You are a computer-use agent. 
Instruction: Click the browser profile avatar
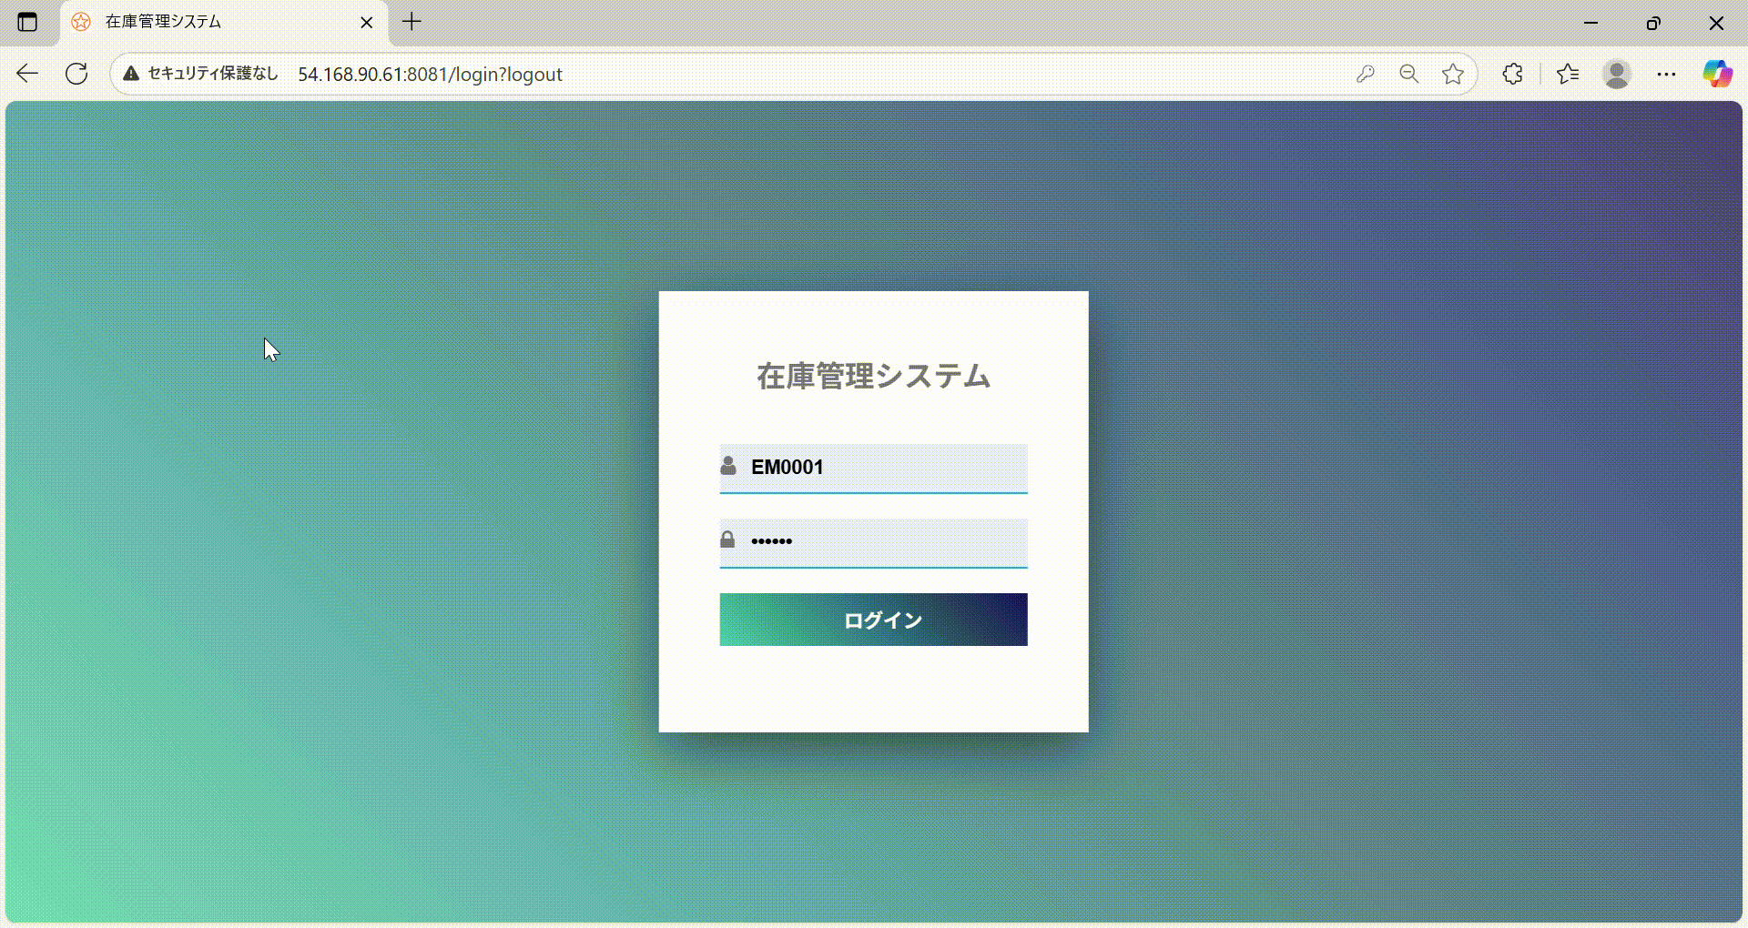click(1617, 74)
